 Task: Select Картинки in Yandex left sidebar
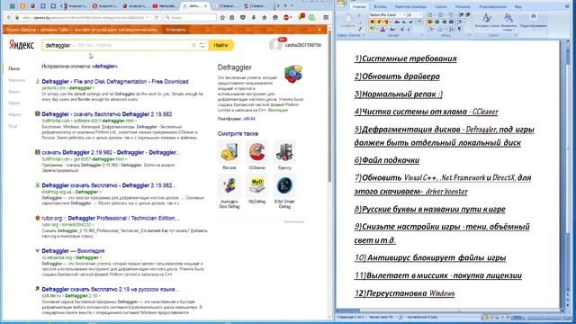click(x=17, y=80)
